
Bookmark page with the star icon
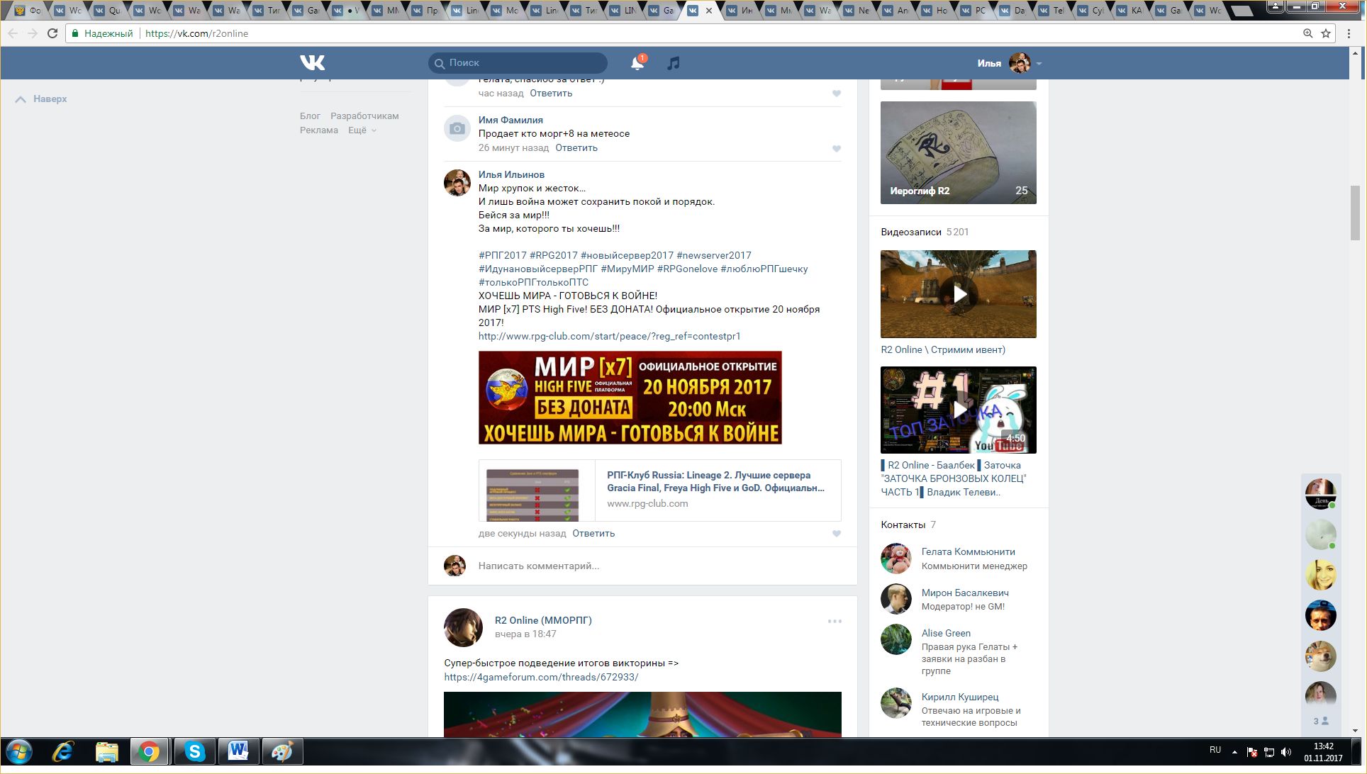pos(1326,33)
